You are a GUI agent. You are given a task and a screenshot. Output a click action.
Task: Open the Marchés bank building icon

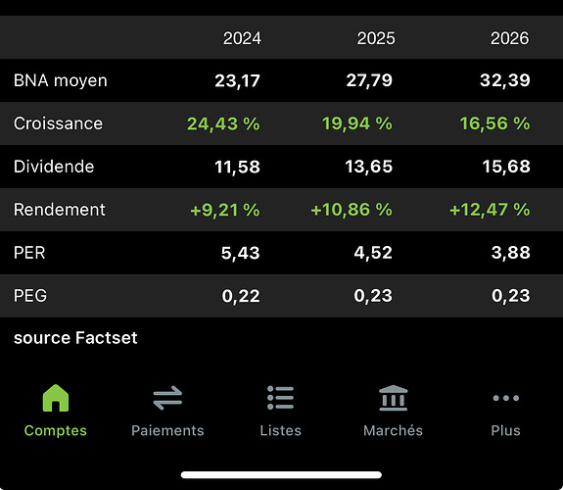(394, 398)
